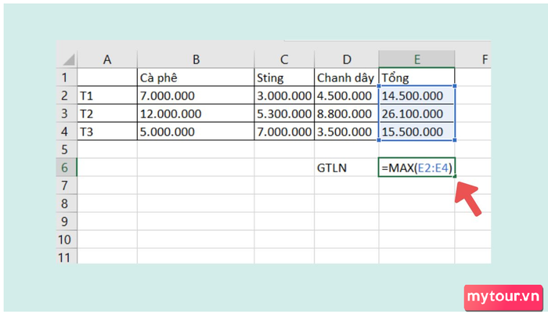
Task: Click the 'Tổng' header cell
Action: click(x=417, y=77)
